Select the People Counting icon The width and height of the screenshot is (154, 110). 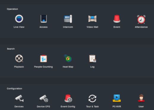tap(44, 58)
